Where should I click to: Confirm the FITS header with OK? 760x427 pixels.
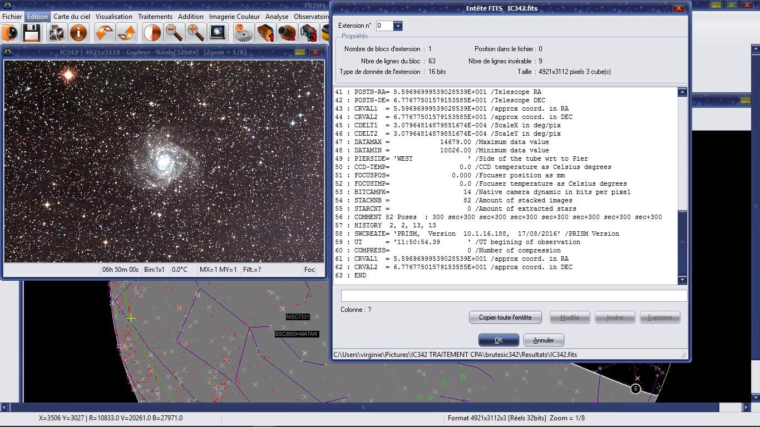tap(499, 340)
